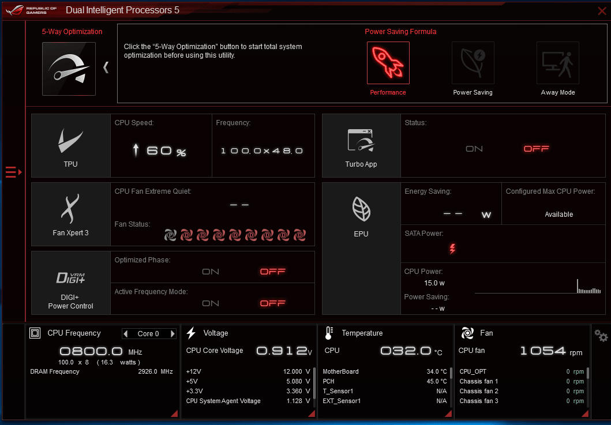Click the Configured Max CPU Power Available text
Viewport: 611px width, 425px height.
558,215
